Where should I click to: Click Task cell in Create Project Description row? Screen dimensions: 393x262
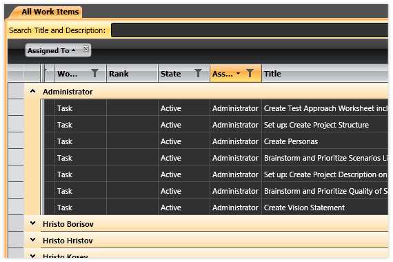pyautogui.click(x=81, y=174)
